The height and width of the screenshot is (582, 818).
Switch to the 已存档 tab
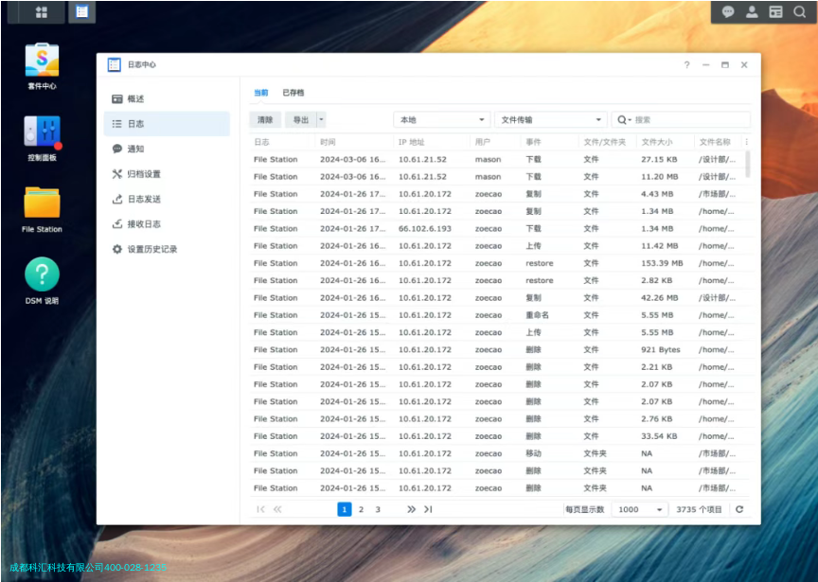[x=293, y=93]
